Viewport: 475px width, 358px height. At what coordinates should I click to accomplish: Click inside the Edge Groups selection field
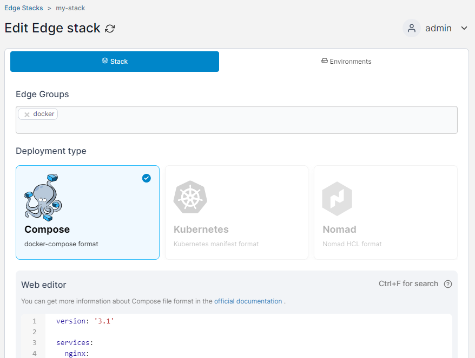click(236, 120)
